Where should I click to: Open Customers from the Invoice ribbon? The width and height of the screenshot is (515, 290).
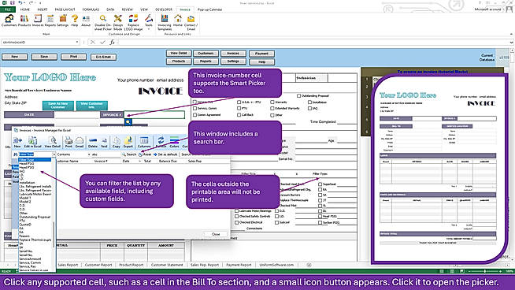pos(9,20)
